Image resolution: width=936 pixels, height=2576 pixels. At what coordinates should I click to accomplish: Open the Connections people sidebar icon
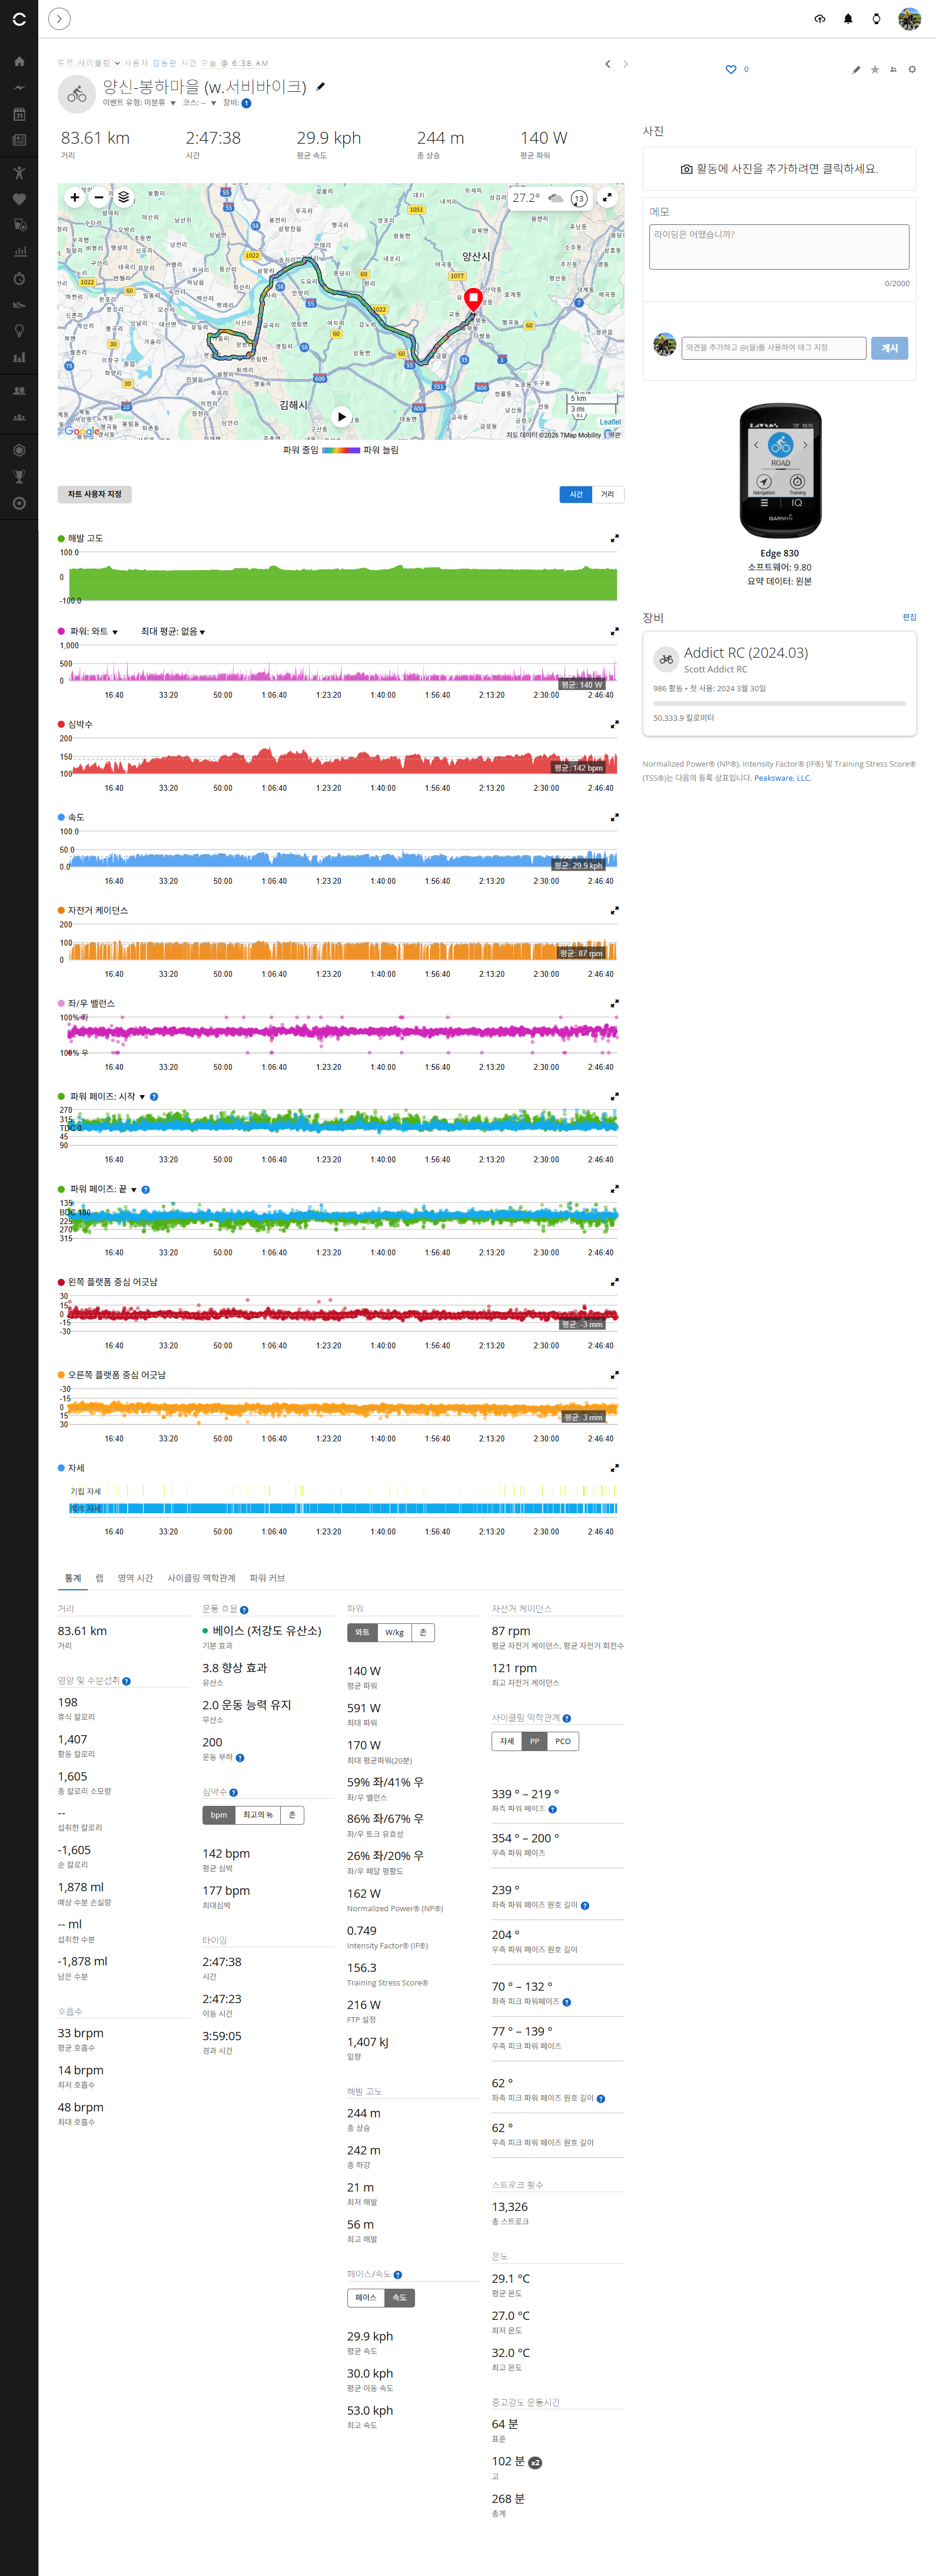(19, 391)
